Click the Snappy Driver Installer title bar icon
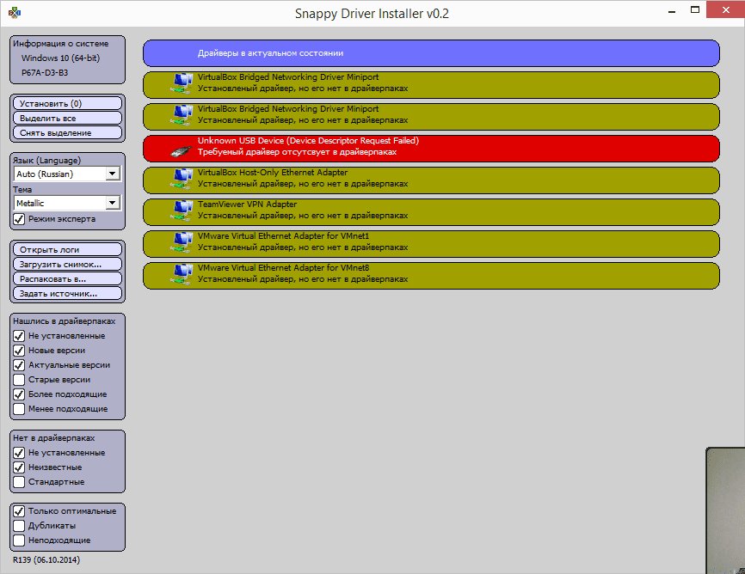Viewport: 745px width, 574px height. point(15,13)
